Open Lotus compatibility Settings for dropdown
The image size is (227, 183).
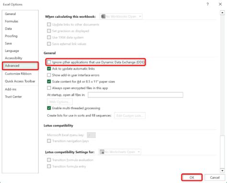[120, 152]
